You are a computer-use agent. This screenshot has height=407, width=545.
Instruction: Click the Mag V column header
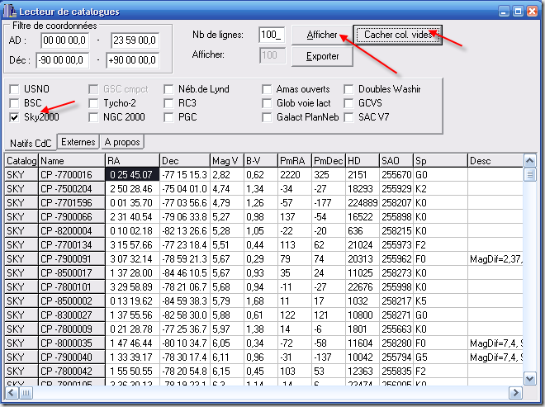tap(227, 161)
